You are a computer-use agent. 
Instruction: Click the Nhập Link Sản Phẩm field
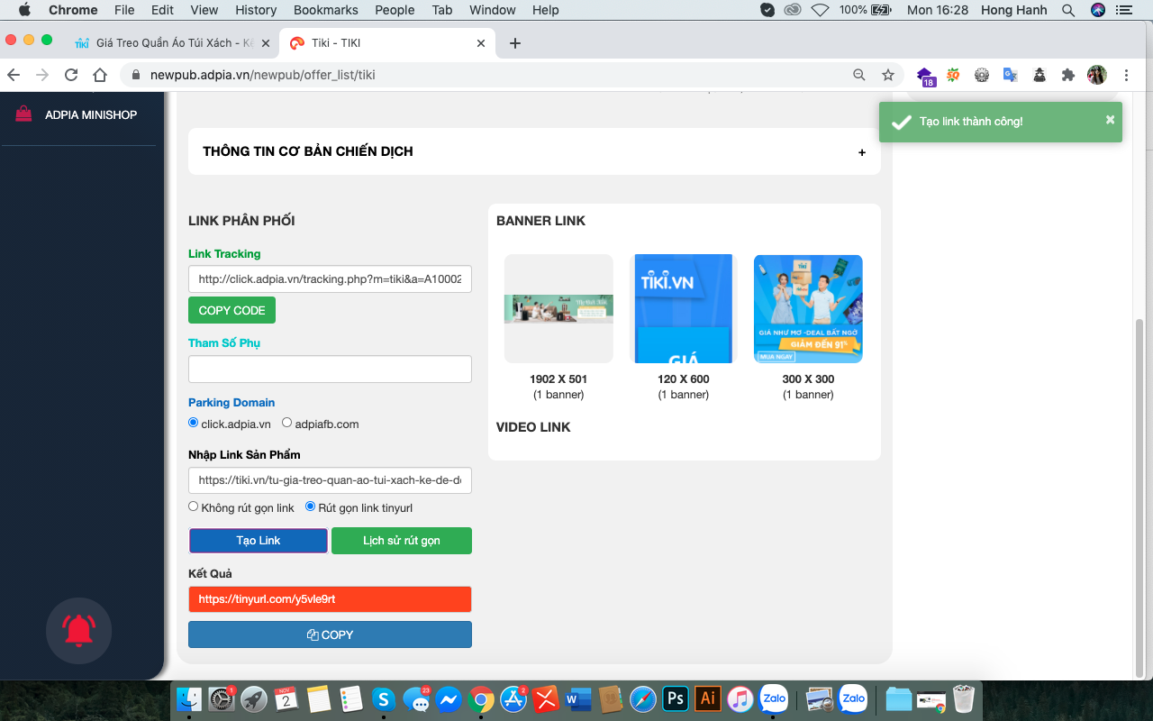coord(330,480)
